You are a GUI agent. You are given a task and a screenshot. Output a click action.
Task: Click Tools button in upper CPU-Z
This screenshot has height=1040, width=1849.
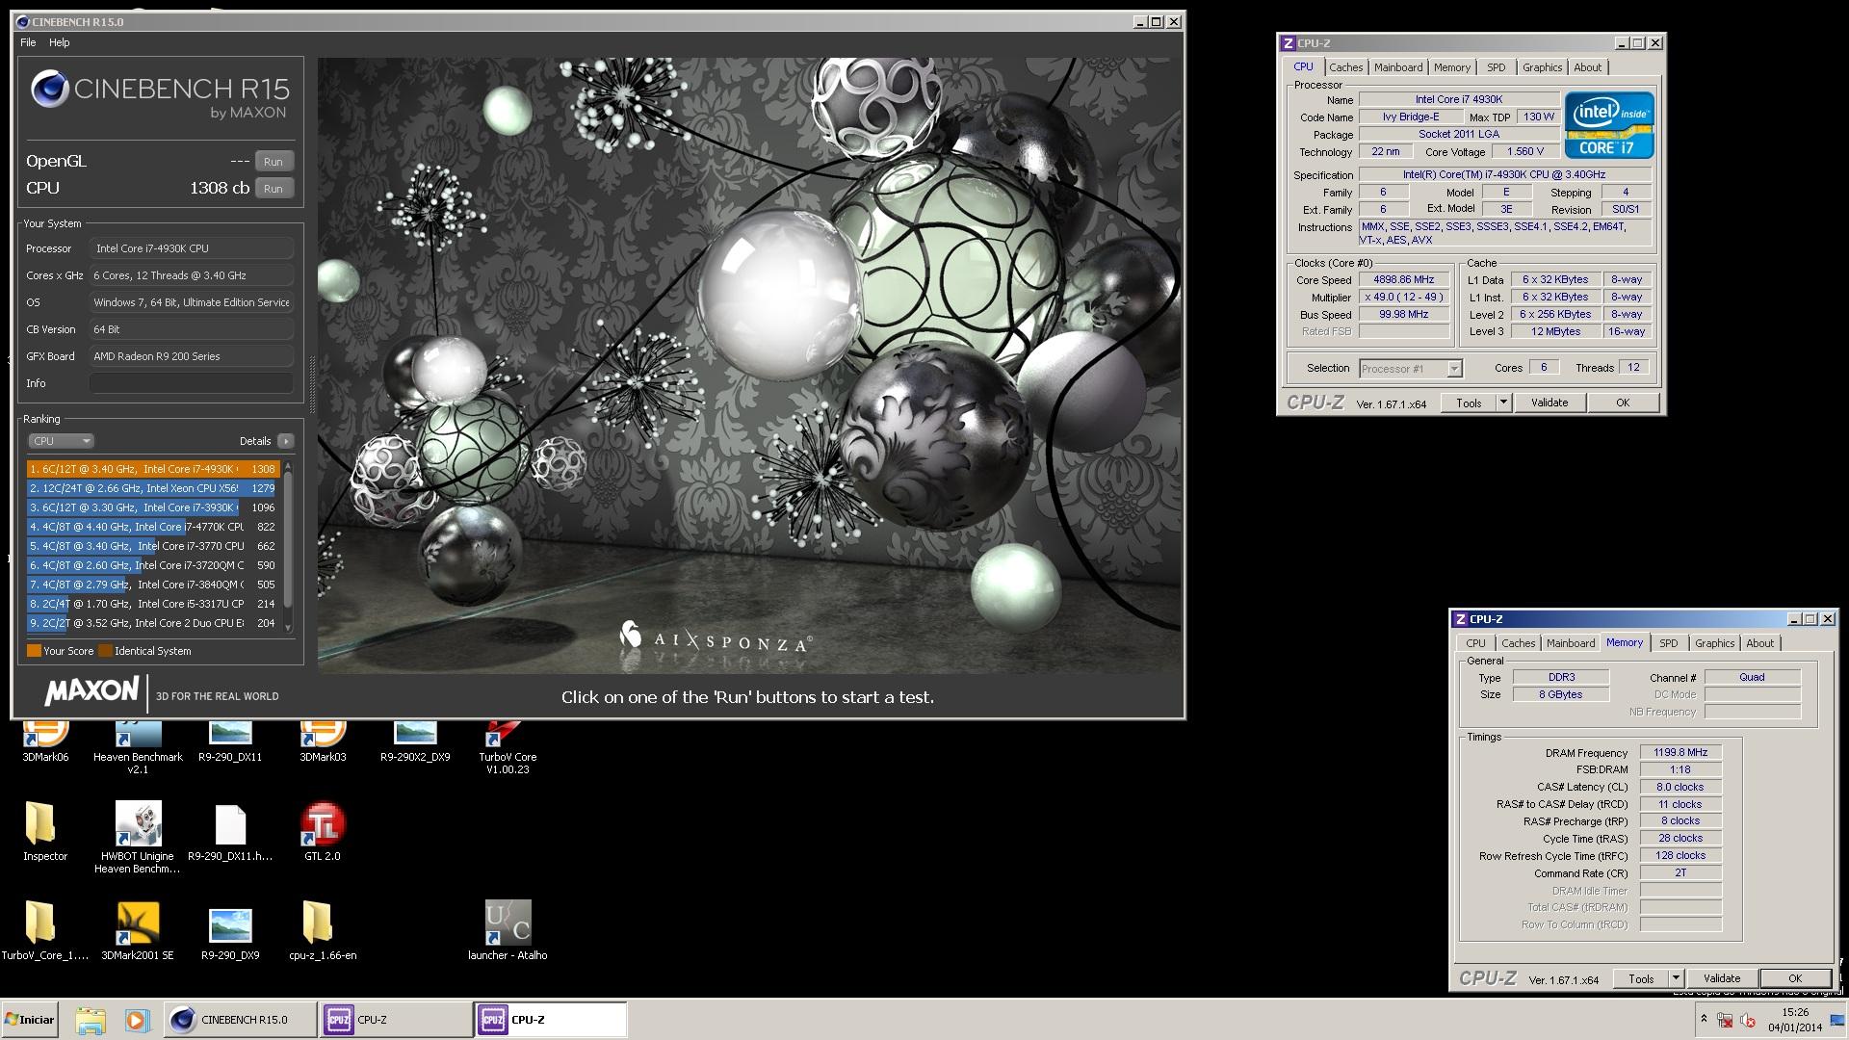[1469, 403]
